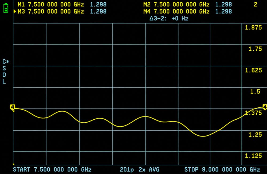Tap the 1.875 scale value

pos(253,27)
